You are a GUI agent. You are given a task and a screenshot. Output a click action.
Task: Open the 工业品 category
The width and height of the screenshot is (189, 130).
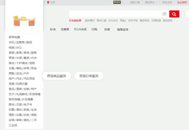click(13, 125)
